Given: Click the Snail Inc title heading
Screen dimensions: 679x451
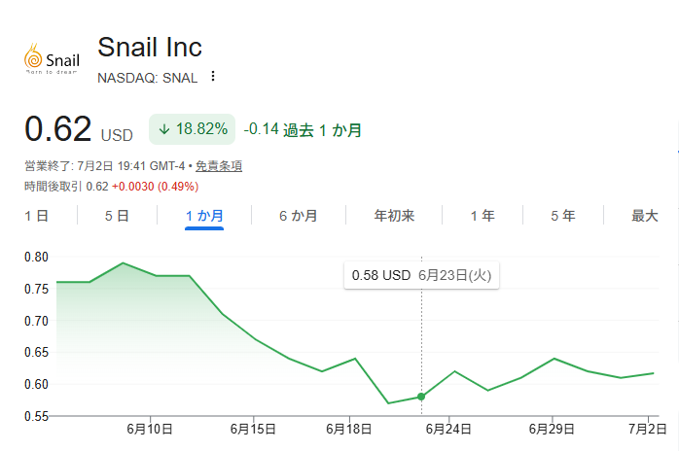Looking at the screenshot, I should click(x=150, y=47).
